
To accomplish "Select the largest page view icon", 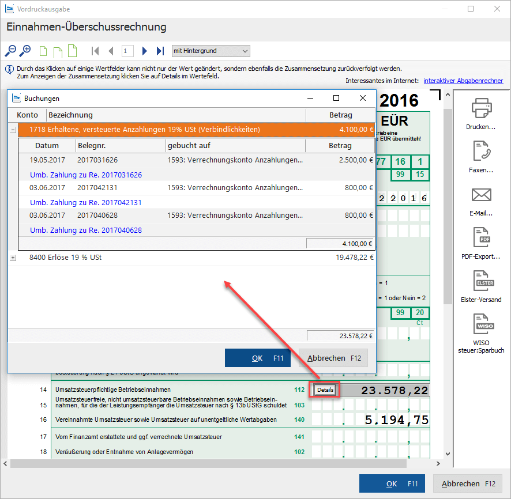I will (72, 51).
